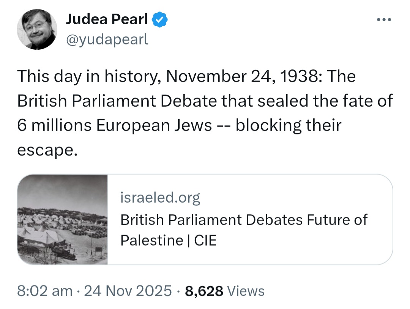Click the blue verified checkmark badge
The width and height of the screenshot is (410, 309).
(x=159, y=20)
